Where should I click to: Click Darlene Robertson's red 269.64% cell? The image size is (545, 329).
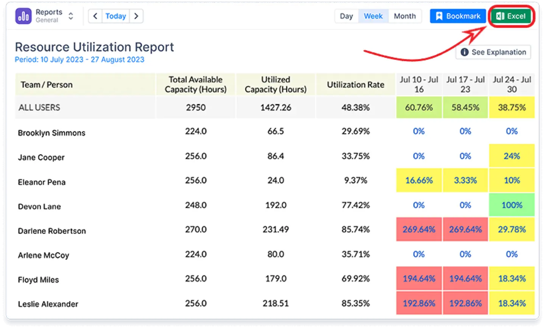[419, 229]
